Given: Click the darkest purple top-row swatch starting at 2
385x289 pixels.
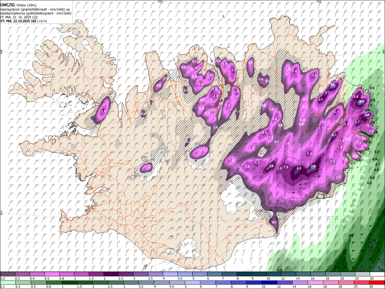Looking at the screenshot, I should (x=111, y=274).
